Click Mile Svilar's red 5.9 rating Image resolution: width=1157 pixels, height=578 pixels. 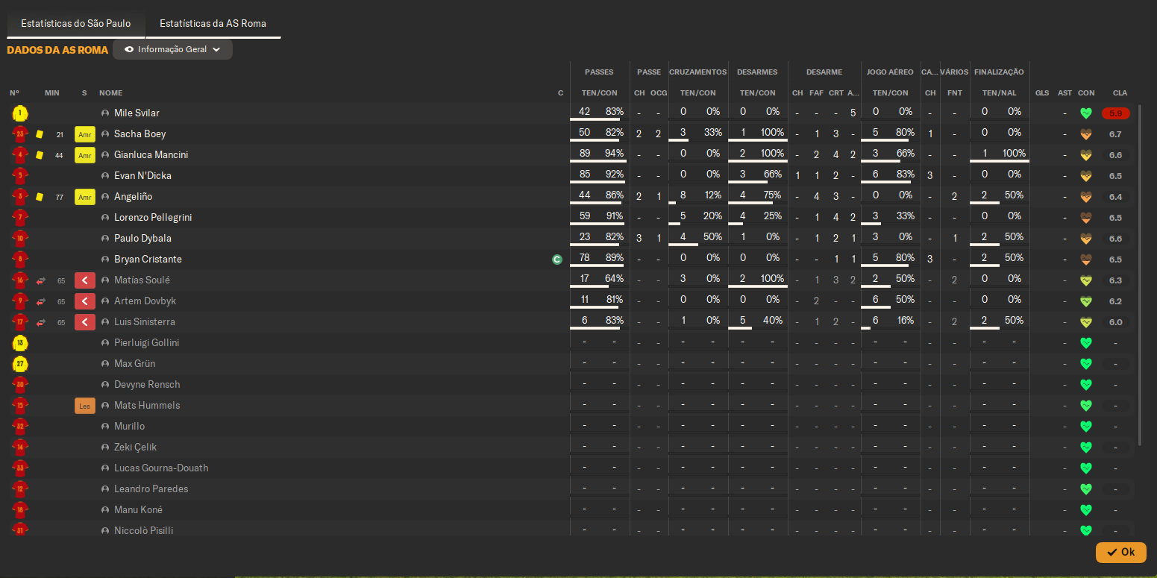(1116, 113)
